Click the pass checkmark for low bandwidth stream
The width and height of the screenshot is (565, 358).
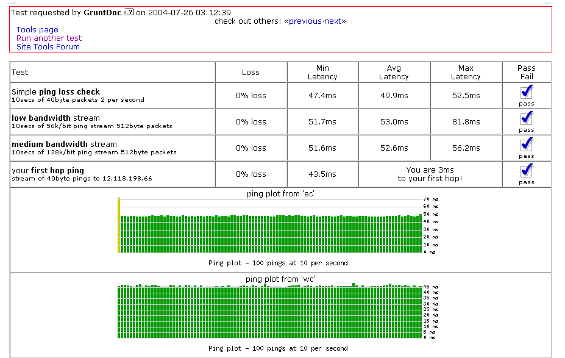tap(527, 118)
